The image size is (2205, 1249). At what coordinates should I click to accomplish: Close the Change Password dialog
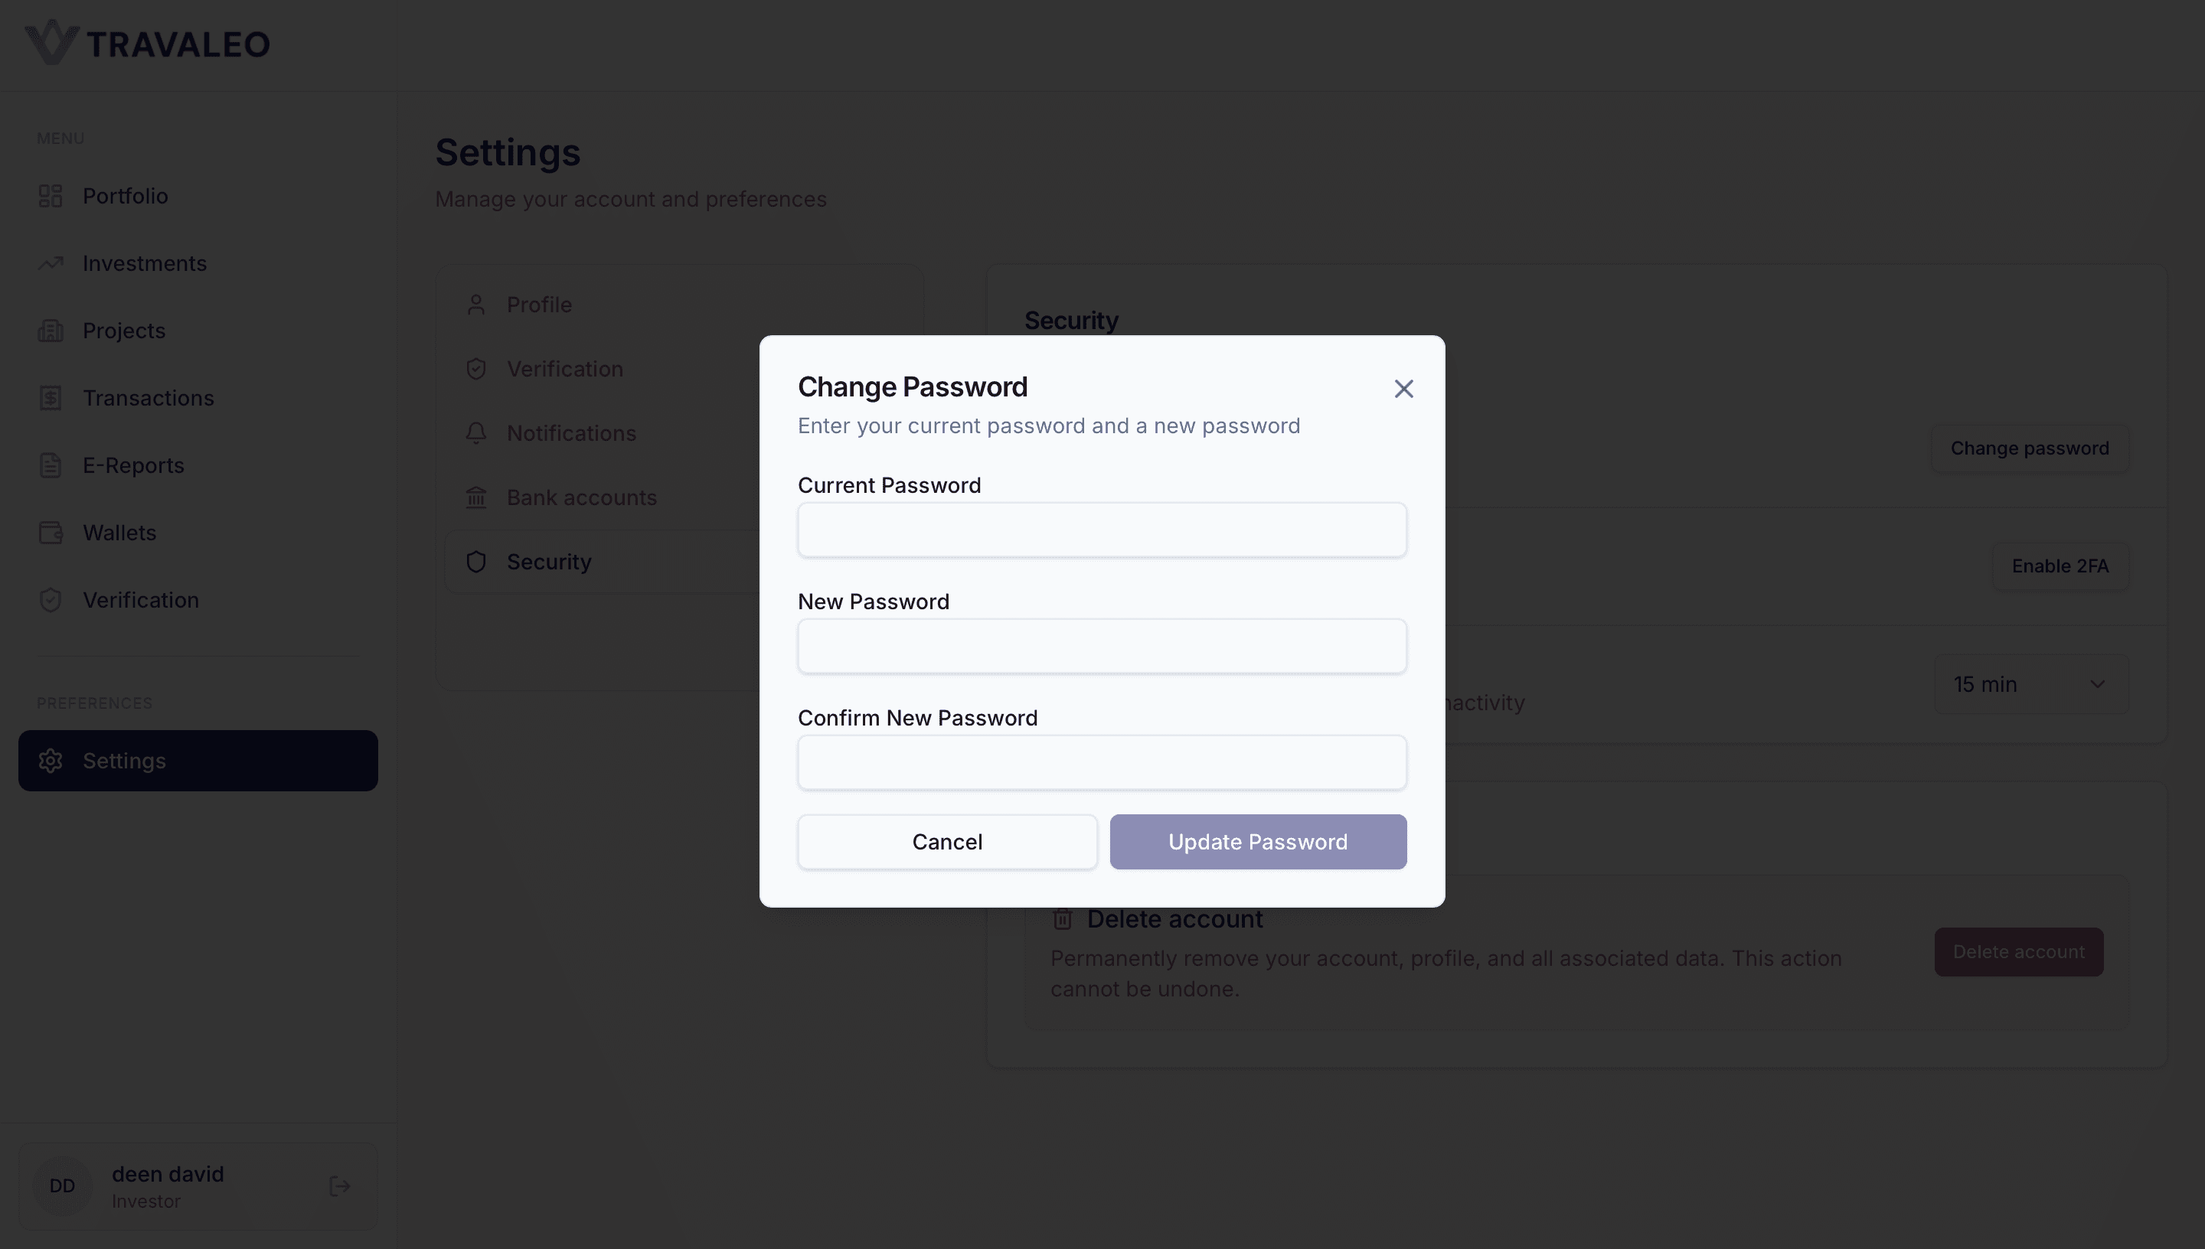1403,389
